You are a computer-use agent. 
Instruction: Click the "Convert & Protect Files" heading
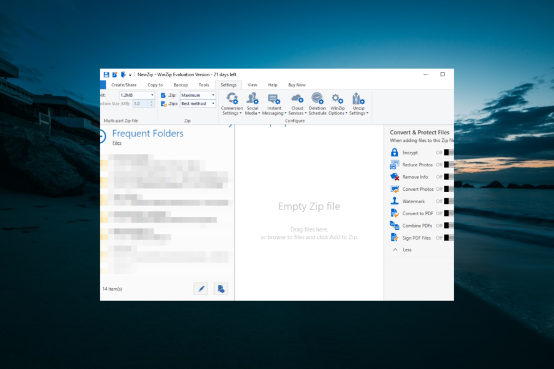420,132
